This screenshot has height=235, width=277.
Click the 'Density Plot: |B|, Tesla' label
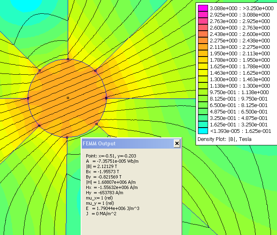[224, 139]
